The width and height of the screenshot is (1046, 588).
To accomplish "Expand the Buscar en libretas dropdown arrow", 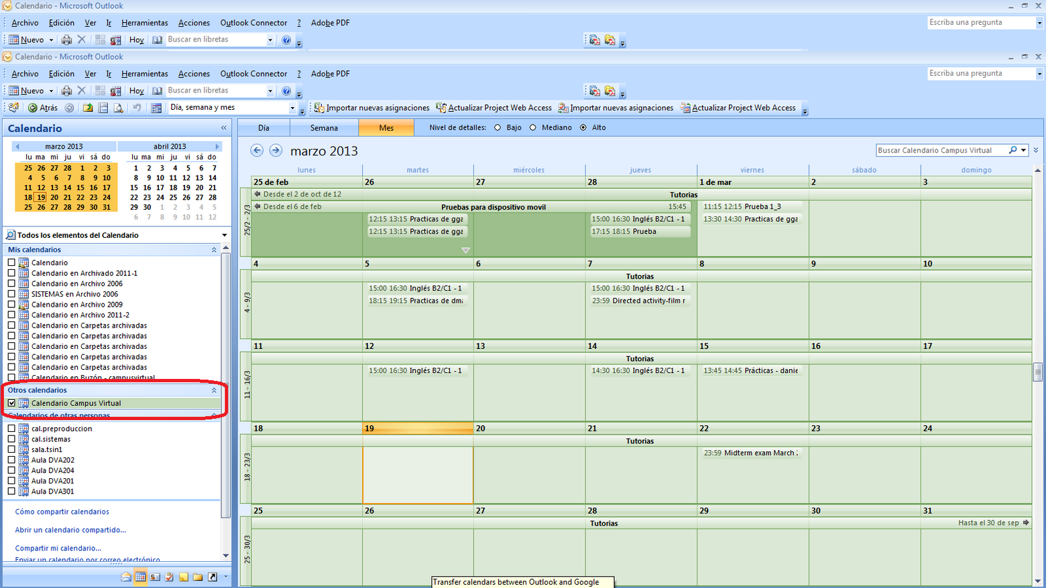I will (271, 90).
